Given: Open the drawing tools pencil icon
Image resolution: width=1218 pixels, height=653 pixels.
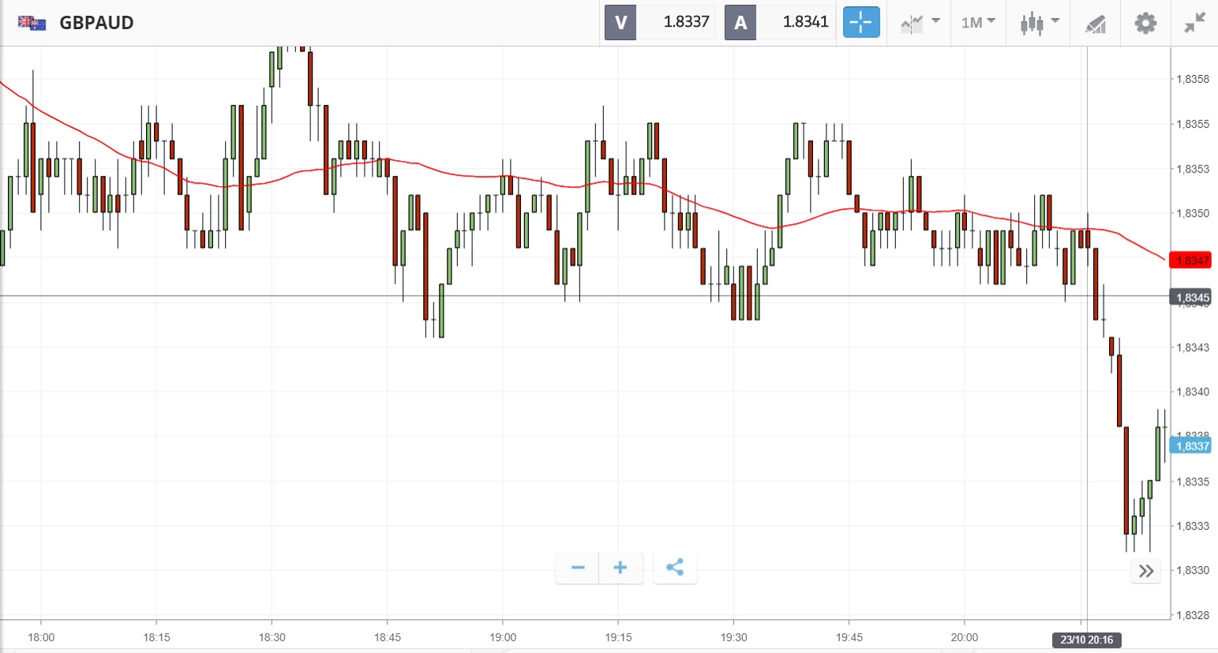Looking at the screenshot, I should pyautogui.click(x=1095, y=24).
